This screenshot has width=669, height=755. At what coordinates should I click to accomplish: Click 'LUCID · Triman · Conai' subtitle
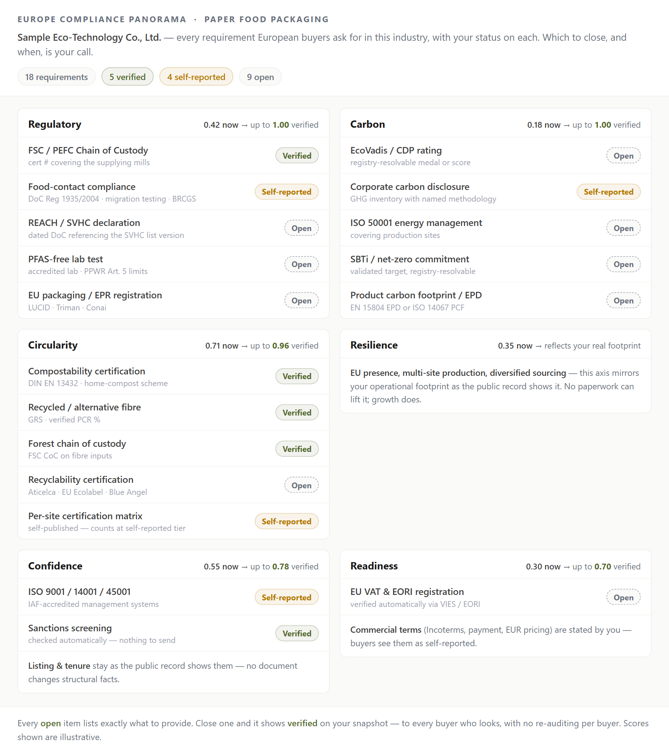67,307
